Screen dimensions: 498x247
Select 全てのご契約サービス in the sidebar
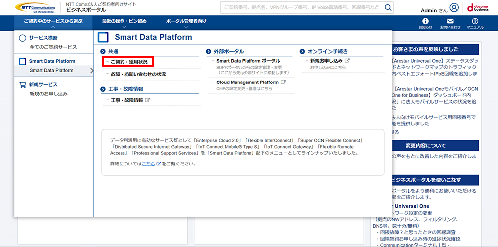pyautogui.click(x=53, y=47)
